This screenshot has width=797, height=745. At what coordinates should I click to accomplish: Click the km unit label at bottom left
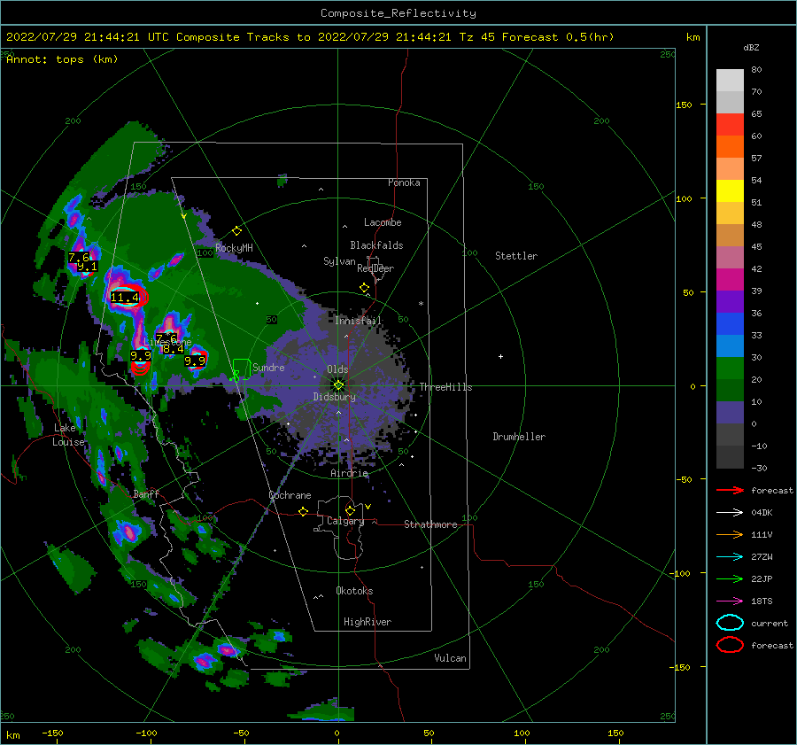tap(12, 735)
